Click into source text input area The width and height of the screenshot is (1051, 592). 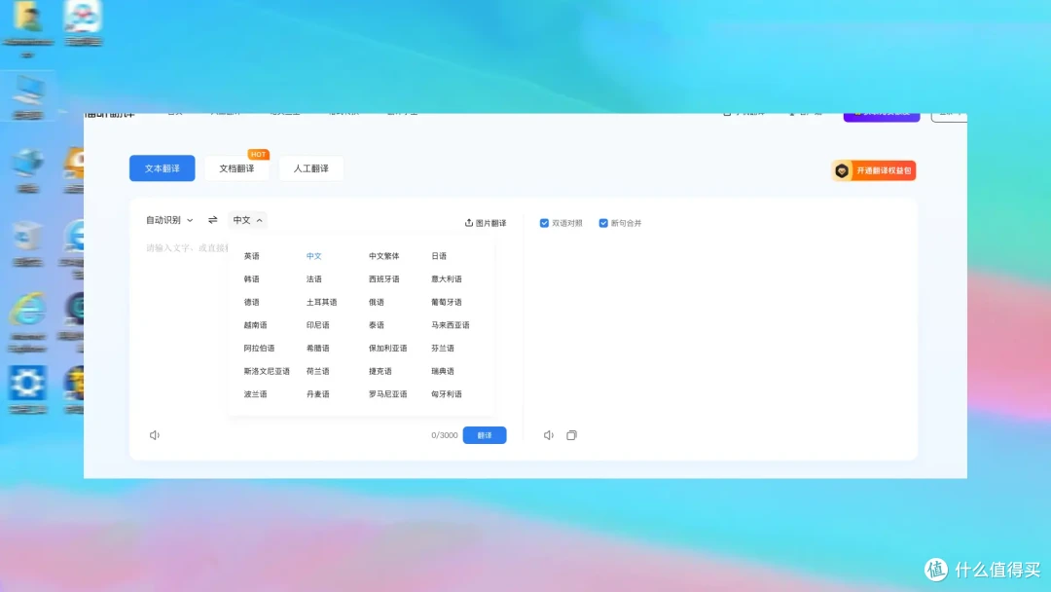[x=186, y=248]
